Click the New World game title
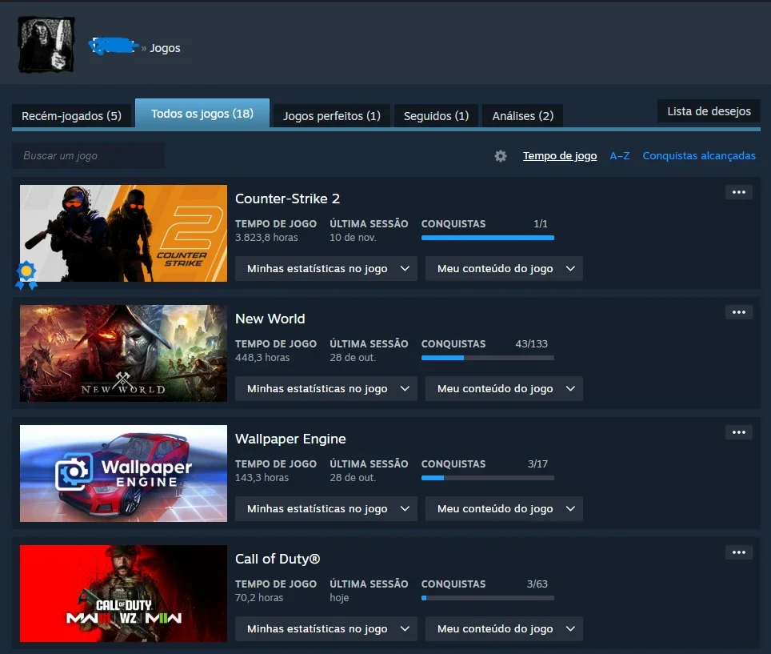The image size is (771, 654). point(270,319)
